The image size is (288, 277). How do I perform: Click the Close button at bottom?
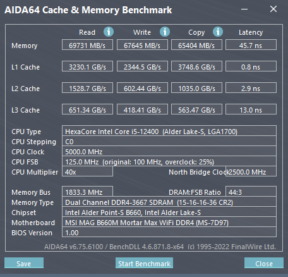tap(264, 263)
